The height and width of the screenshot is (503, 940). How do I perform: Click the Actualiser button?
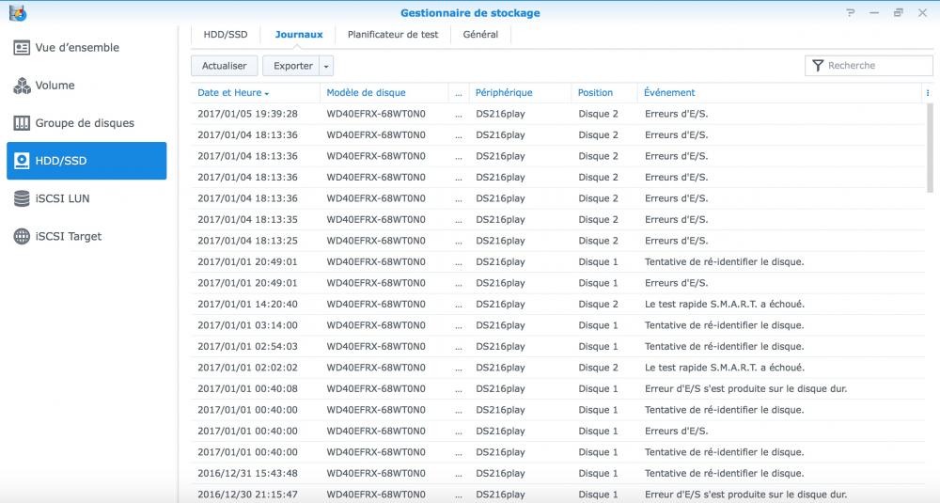pos(225,66)
